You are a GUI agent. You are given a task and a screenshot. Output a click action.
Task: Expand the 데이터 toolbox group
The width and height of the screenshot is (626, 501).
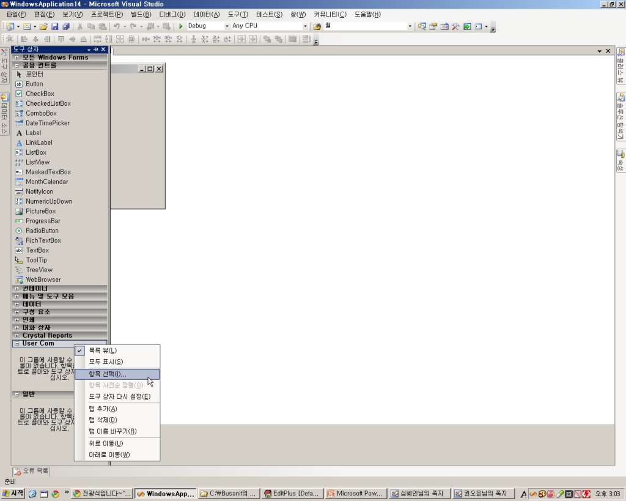[x=17, y=304]
